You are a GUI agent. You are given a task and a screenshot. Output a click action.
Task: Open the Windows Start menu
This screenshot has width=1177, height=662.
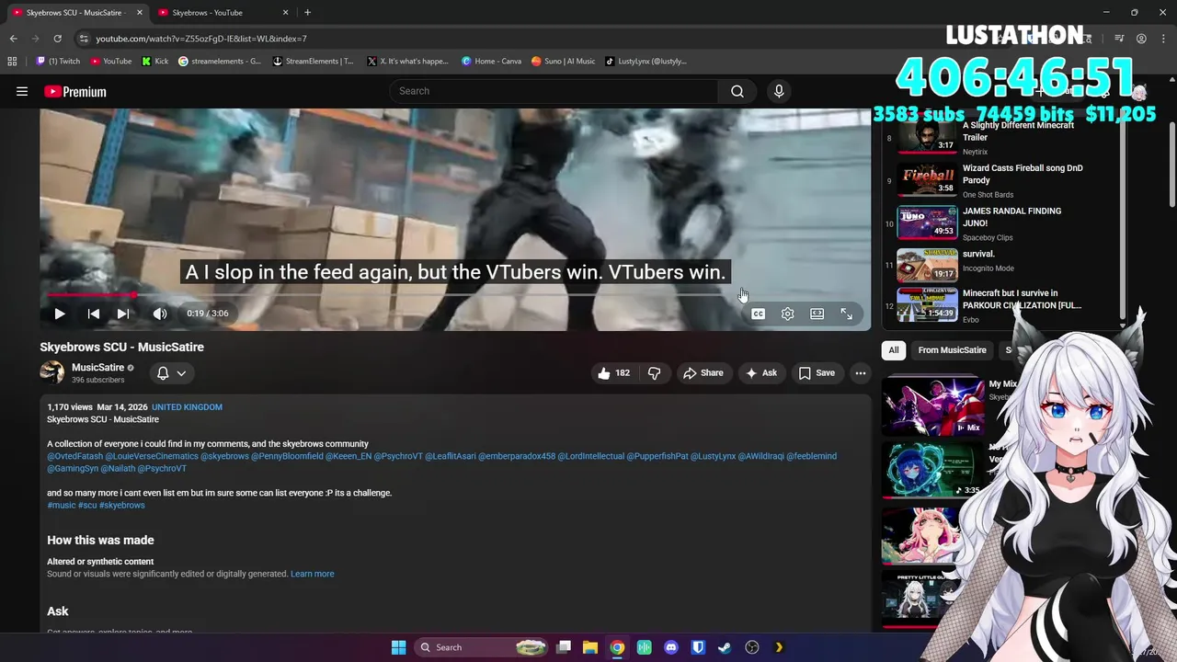[398, 647]
